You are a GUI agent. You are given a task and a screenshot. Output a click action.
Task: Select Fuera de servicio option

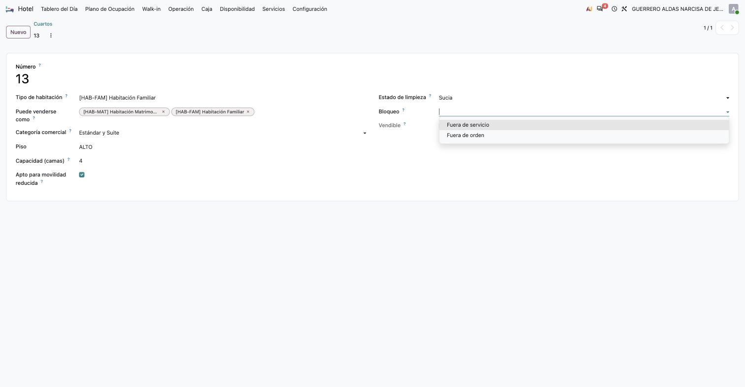click(x=584, y=125)
